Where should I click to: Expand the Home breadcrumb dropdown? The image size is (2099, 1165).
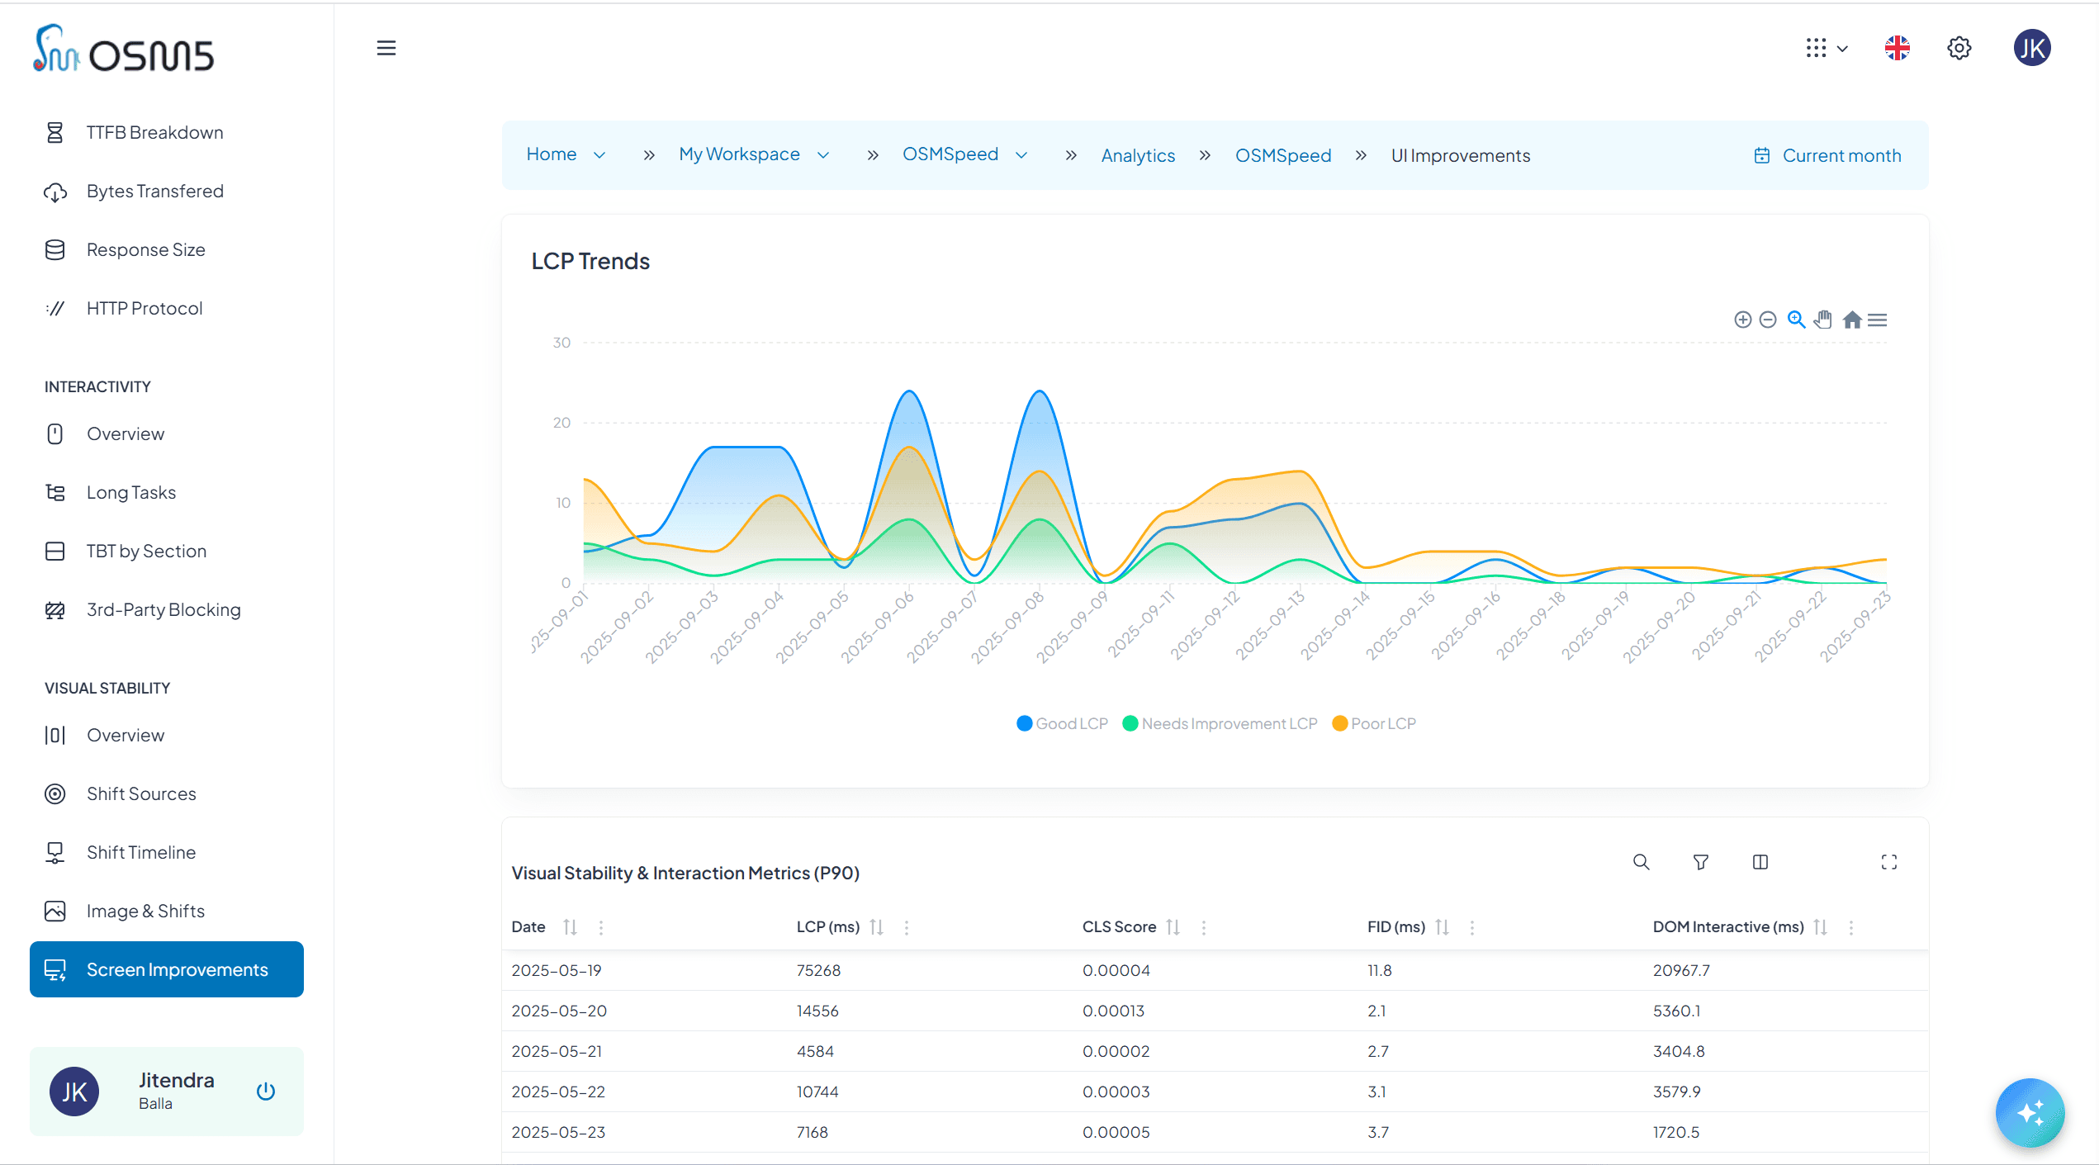599,155
